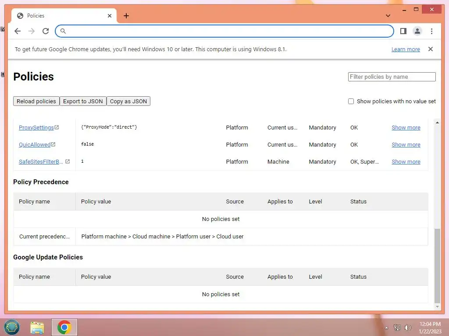
Task: Open the Learn more link
Action: [x=406, y=49]
